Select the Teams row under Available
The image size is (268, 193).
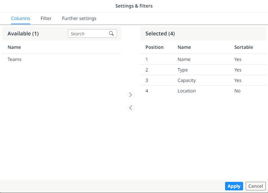[x=14, y=59]
